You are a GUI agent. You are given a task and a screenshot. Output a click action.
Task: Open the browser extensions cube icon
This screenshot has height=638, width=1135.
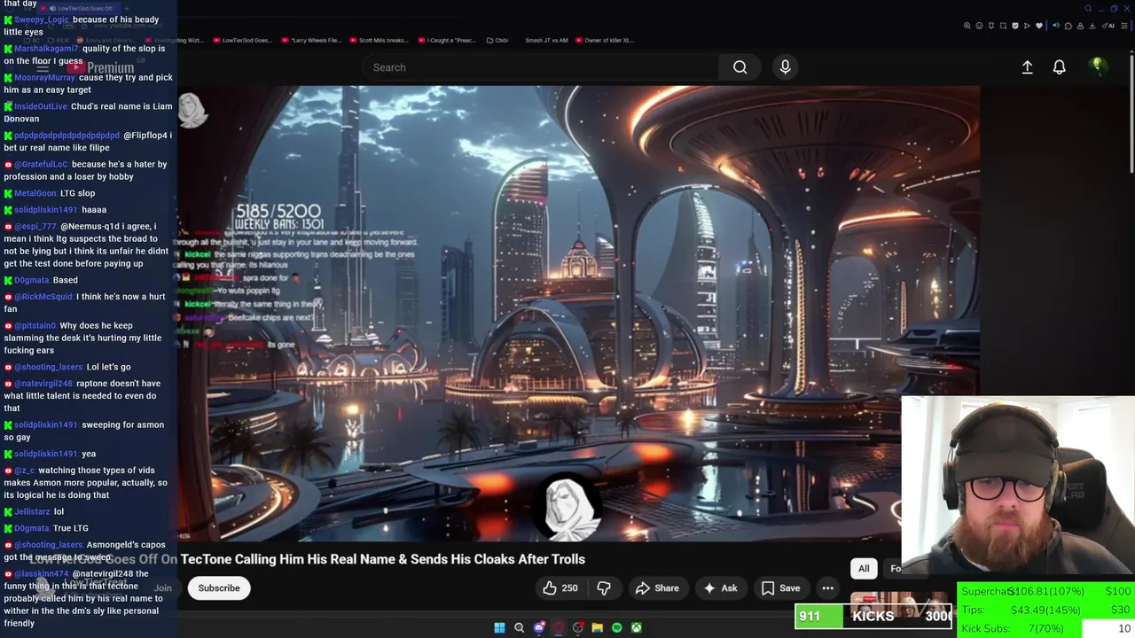(x=1068, y=26)
